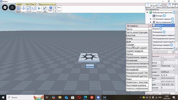Click the rotate increment field showing 1
The width and height of the screenshot is (178, 100).
[55, 11]
